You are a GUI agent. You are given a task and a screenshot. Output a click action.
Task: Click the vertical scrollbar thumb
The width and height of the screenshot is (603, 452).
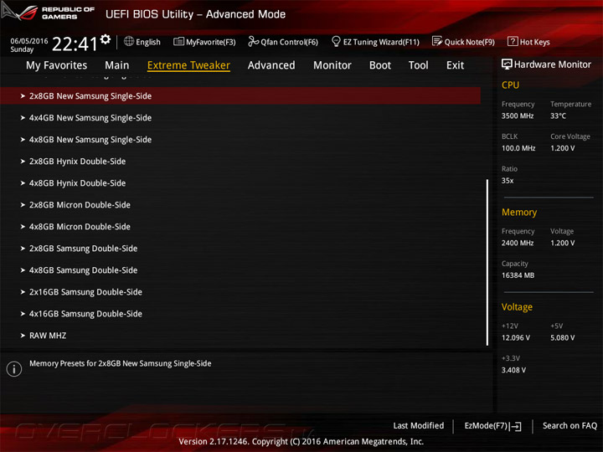coord(487,262)
